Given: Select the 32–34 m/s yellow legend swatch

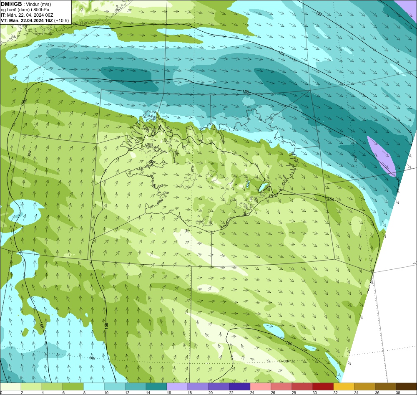Looking at the screenshot, I should pyautogui.click(x=344, y=387).
